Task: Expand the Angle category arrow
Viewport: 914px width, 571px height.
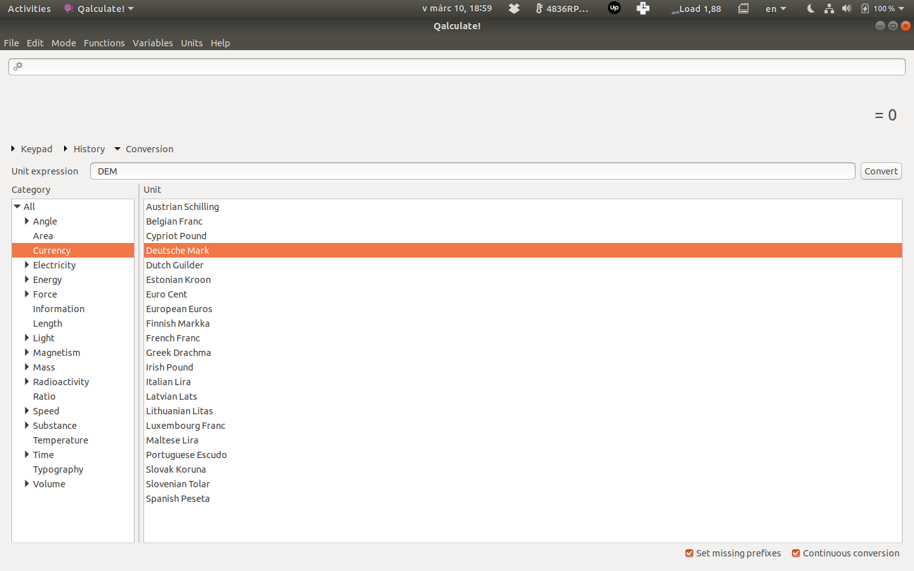Action: click(27, 221)
